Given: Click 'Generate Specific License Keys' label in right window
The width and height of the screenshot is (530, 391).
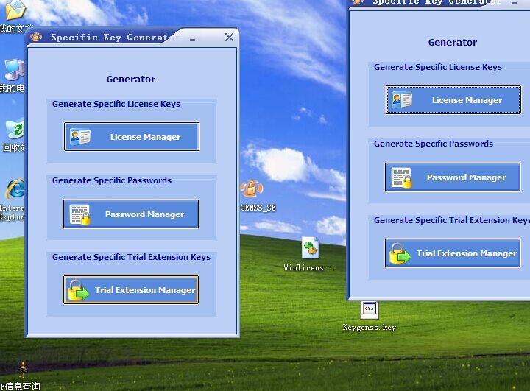Looking at the screenshot, I should (438, 67).
